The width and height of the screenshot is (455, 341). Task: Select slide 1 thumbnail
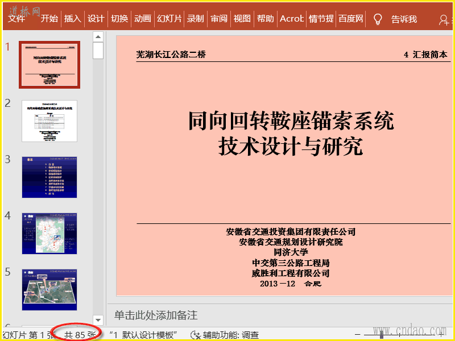49,65
